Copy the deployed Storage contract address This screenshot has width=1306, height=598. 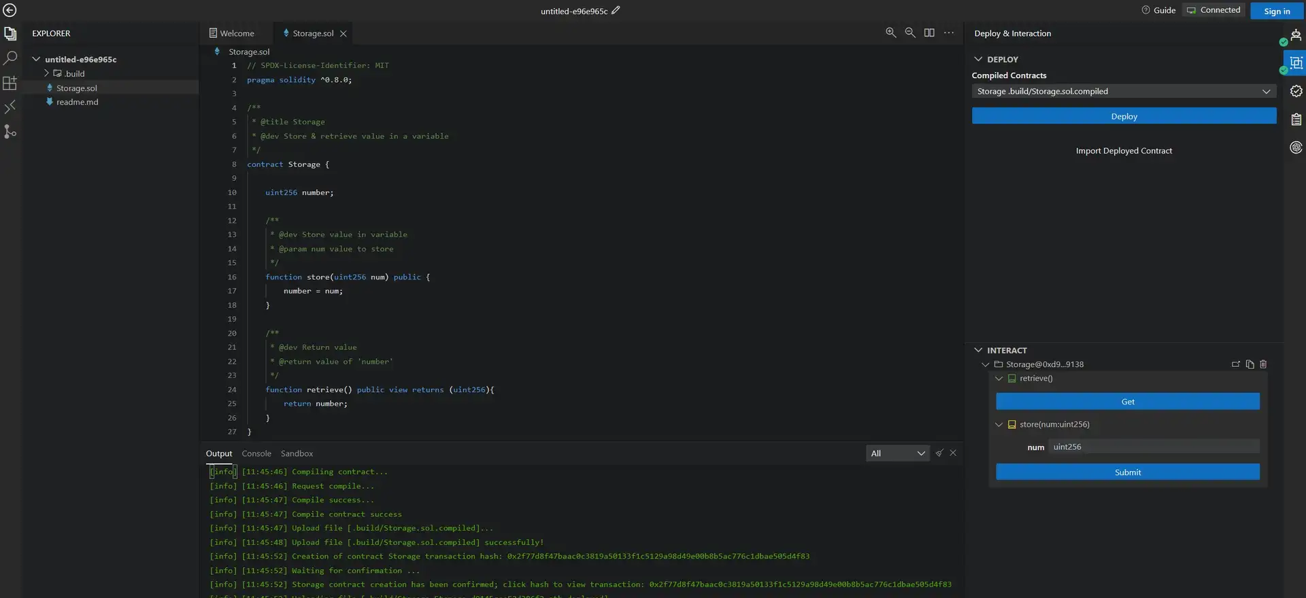coord(1250,364)
